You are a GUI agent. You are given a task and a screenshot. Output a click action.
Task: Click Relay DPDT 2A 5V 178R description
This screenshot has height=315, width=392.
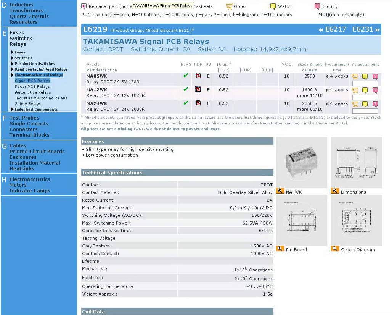click(113, 82)
